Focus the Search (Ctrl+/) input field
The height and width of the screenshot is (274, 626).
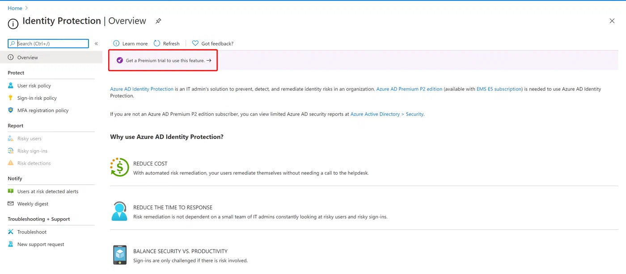pos(48,43)
